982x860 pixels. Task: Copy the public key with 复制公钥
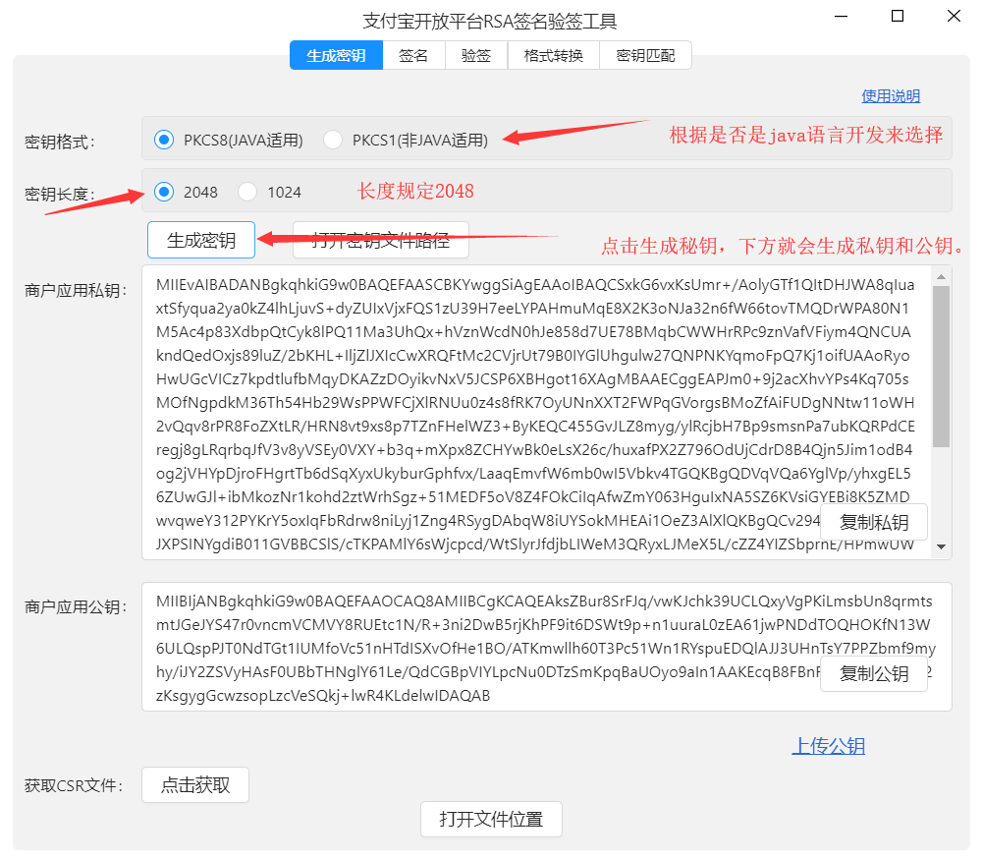point(874,674)
